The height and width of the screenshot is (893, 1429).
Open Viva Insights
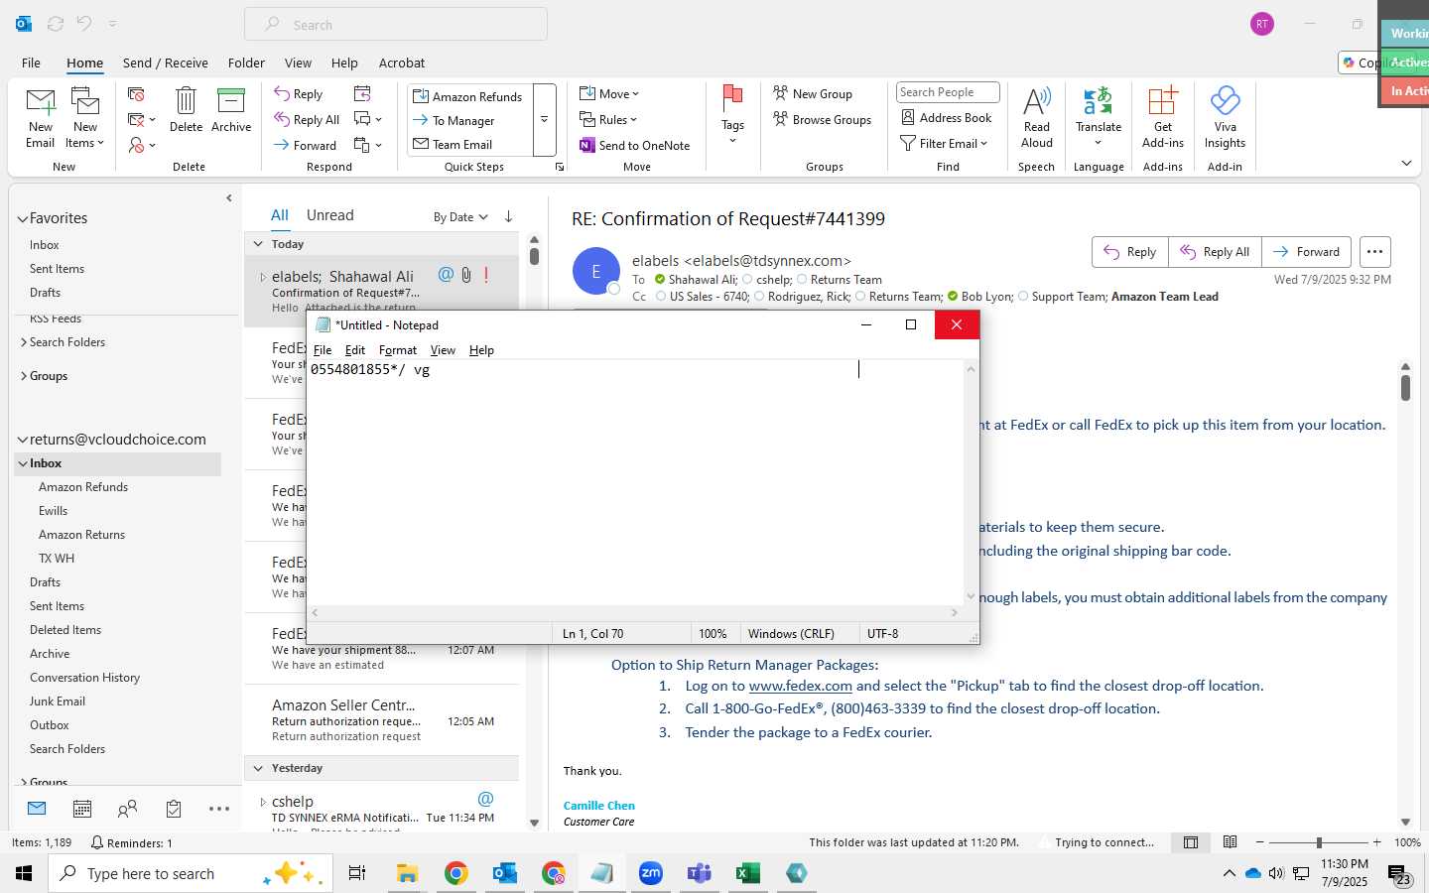tap(1225, 117)
